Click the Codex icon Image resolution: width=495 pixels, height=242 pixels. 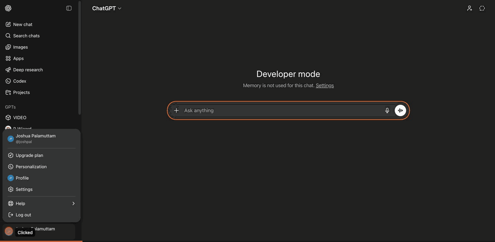pos(8,81)
